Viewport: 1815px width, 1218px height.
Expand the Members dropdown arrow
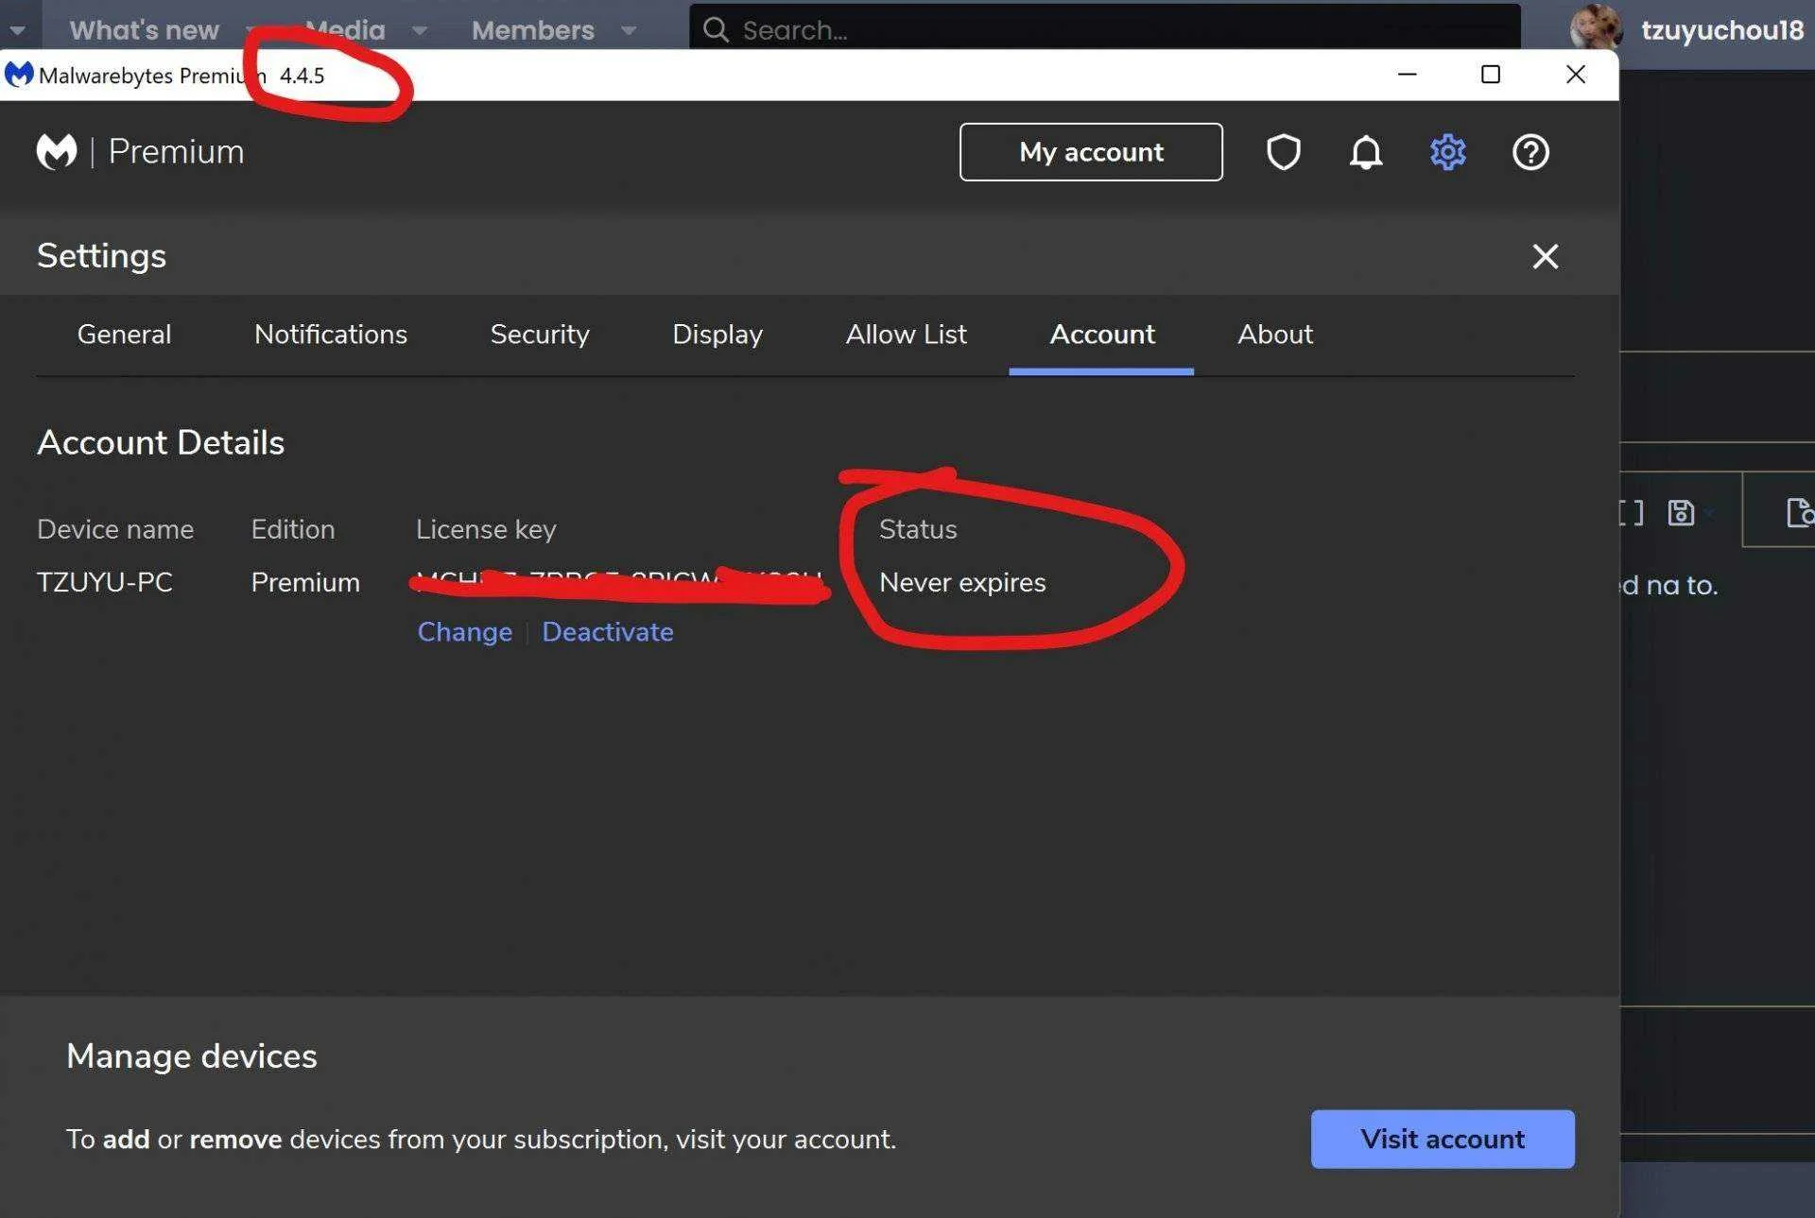pyautogui.click(x=629, y=31)
